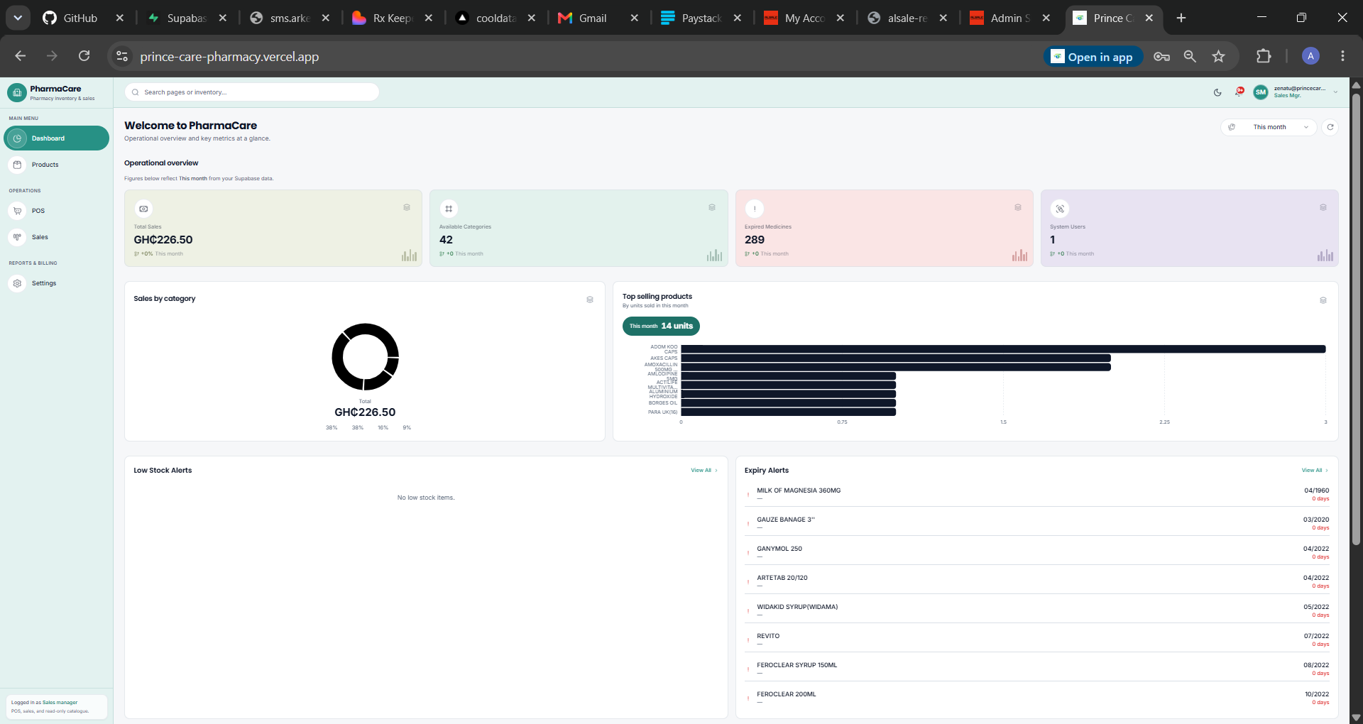Open the notifications bell icon
Image resolution: width=1363 pixels, height=724 pixels.
pyautogui.click(x=1239, y=92)
